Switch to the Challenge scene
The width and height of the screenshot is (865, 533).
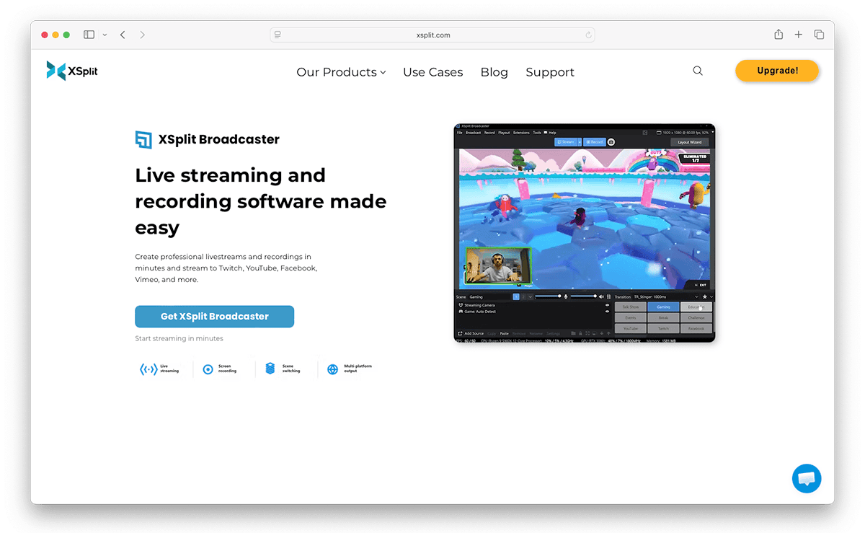point(696,317)
